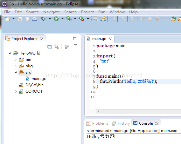Screen dimensions: 181x144
Task: Click the Save toolbar icon
Action: (x=20, y=19)
